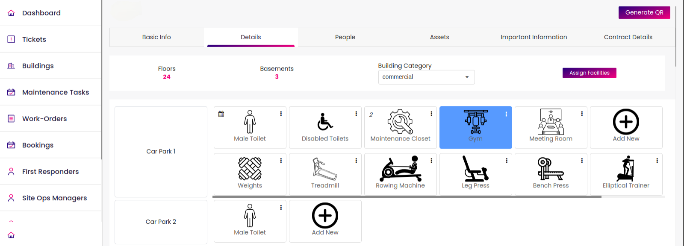Click the calendar icon on Male Toilet card
Viewport: 684px width, 246px height.
[x=221, y=114]
